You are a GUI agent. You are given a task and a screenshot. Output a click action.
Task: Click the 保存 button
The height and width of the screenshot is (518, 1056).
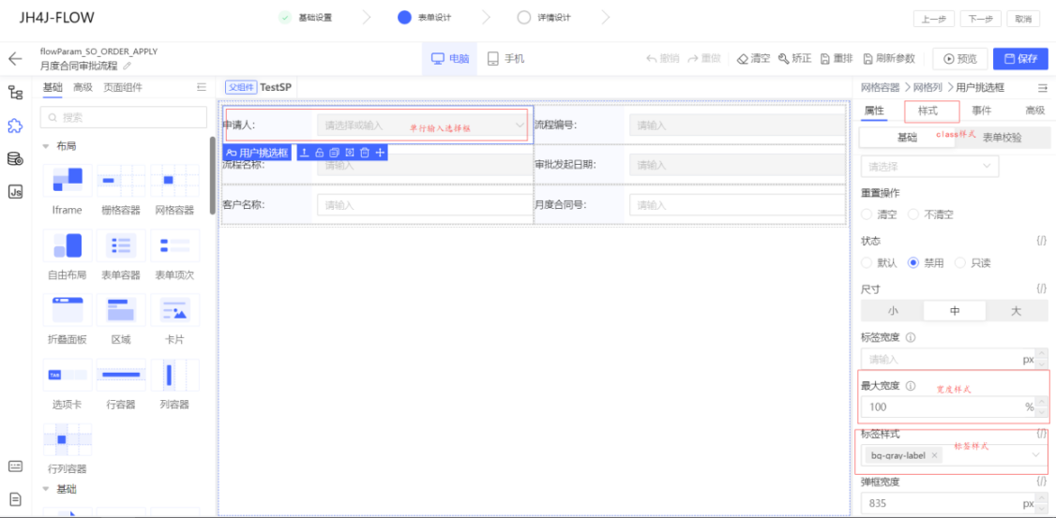pyautogui.click(x=1020, y=58)
